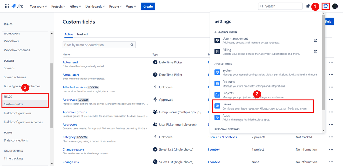343x166 pixels.
Task: Click the Projects settings folder icon
Action: pos(217,95)
